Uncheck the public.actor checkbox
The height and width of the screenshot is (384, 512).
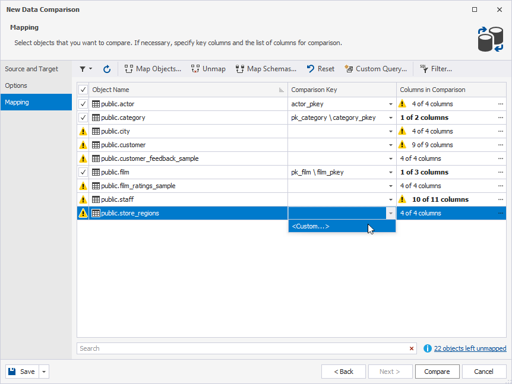83,104
